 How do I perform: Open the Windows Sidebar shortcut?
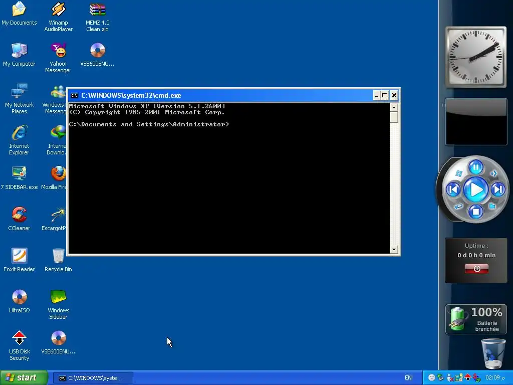coord(58,304)
